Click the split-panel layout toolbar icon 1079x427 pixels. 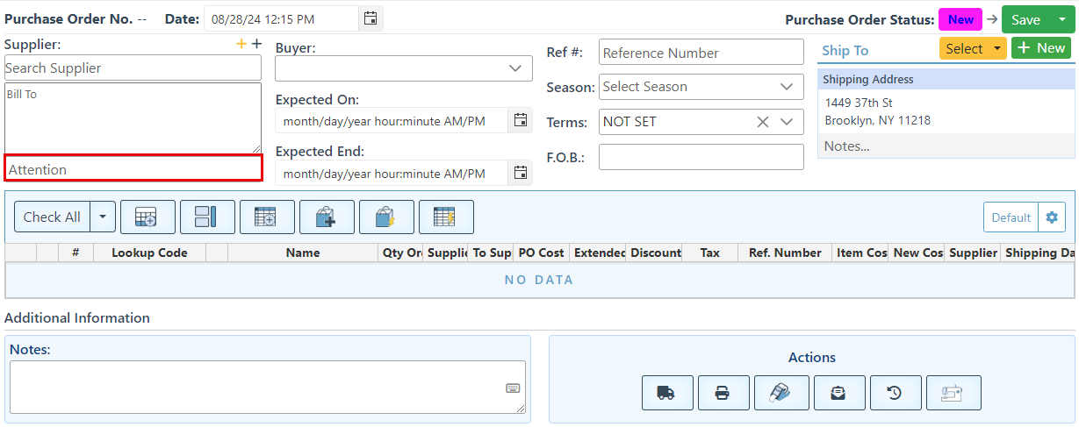(x=207, y=217)
